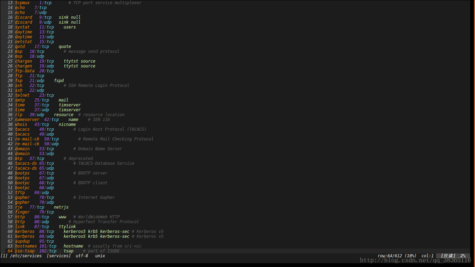The image size is (475, 267).
Task: Click the '[1]' buffer number in status line
Action: click(x=4, y=256)
